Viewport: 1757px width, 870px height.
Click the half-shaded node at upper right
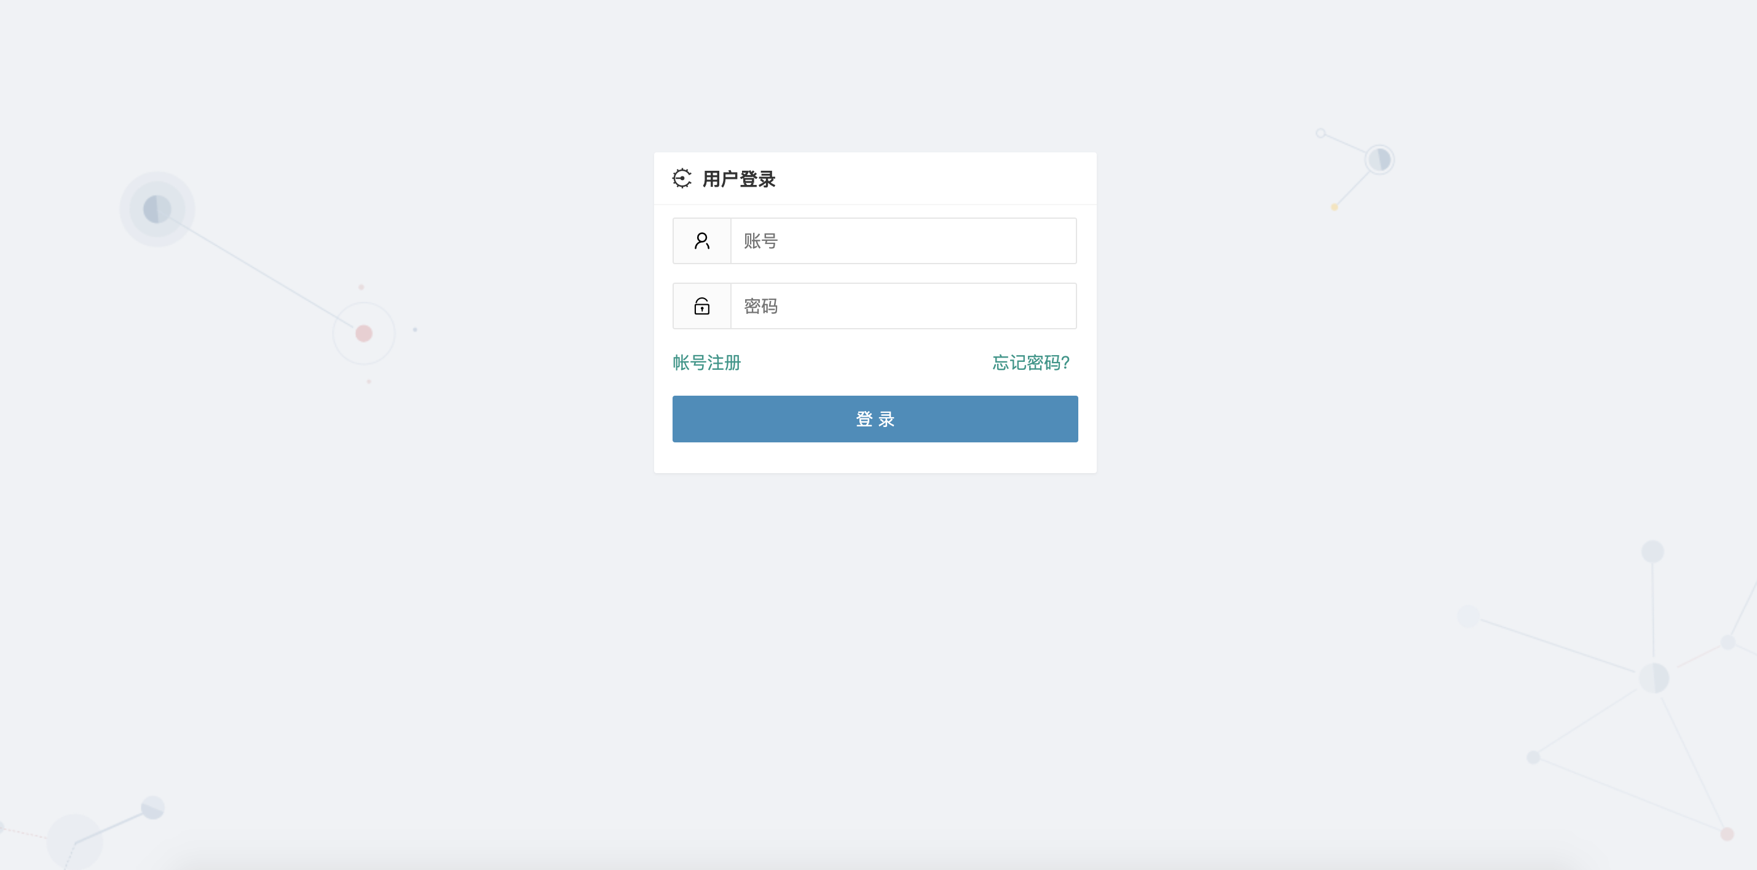tap(1379, 160)
